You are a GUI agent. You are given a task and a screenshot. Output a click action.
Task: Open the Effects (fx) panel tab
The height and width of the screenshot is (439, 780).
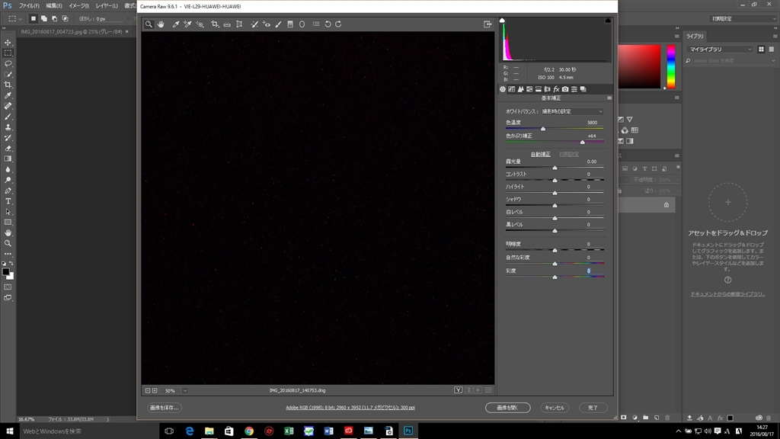click(x=556, y=89)
